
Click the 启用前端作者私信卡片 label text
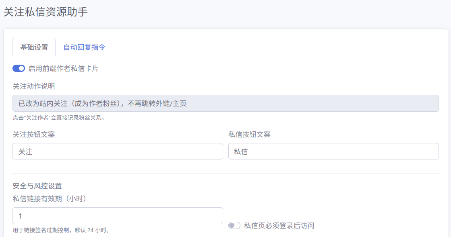[x=63, y=69]
